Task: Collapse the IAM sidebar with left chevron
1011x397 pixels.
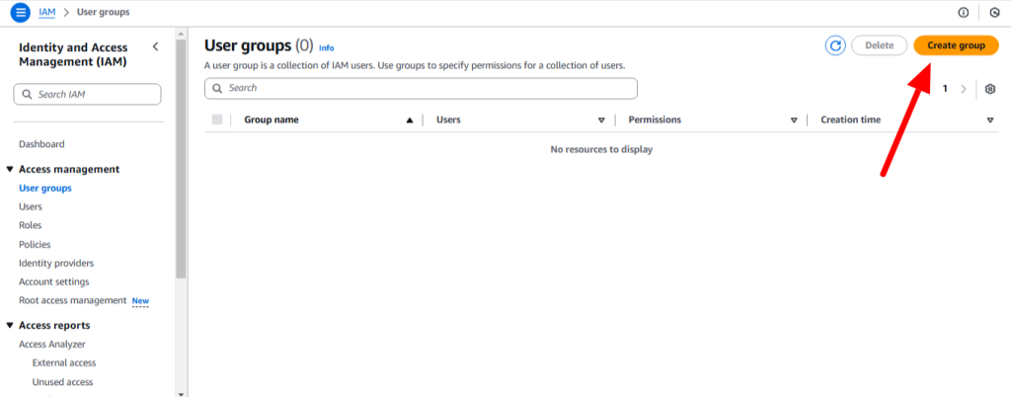Action: pos(155,46)
